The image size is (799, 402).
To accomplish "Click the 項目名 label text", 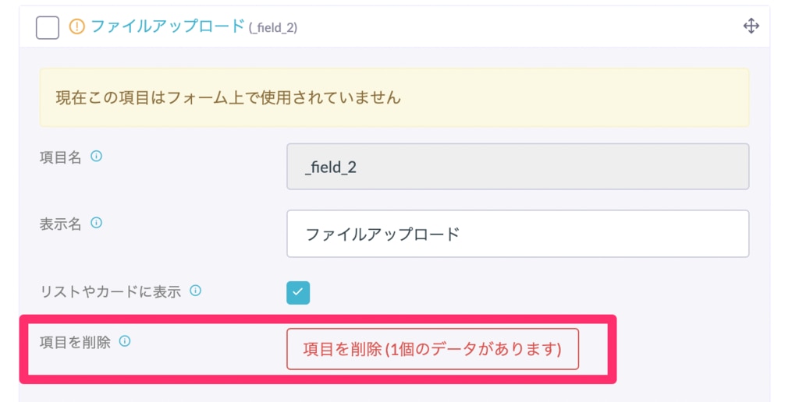I will [61, 157].
